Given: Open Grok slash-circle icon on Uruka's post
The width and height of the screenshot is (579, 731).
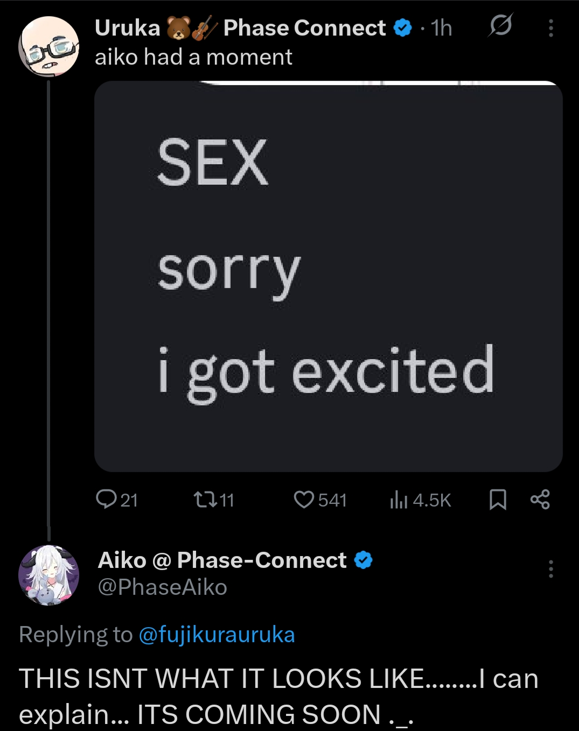Looking at the screenshot, I should click(x=500, y=25).
